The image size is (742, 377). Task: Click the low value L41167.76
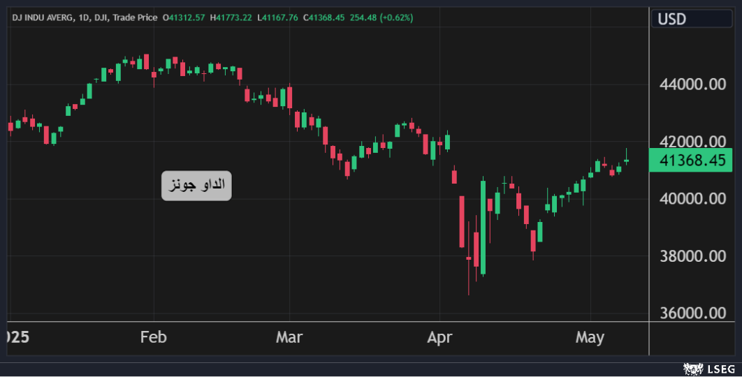point(279,17)
